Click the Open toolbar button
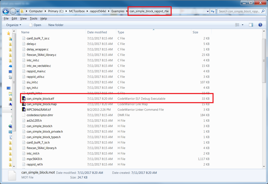The width and height of the screenshot is (268, 184). pos(35,25)
